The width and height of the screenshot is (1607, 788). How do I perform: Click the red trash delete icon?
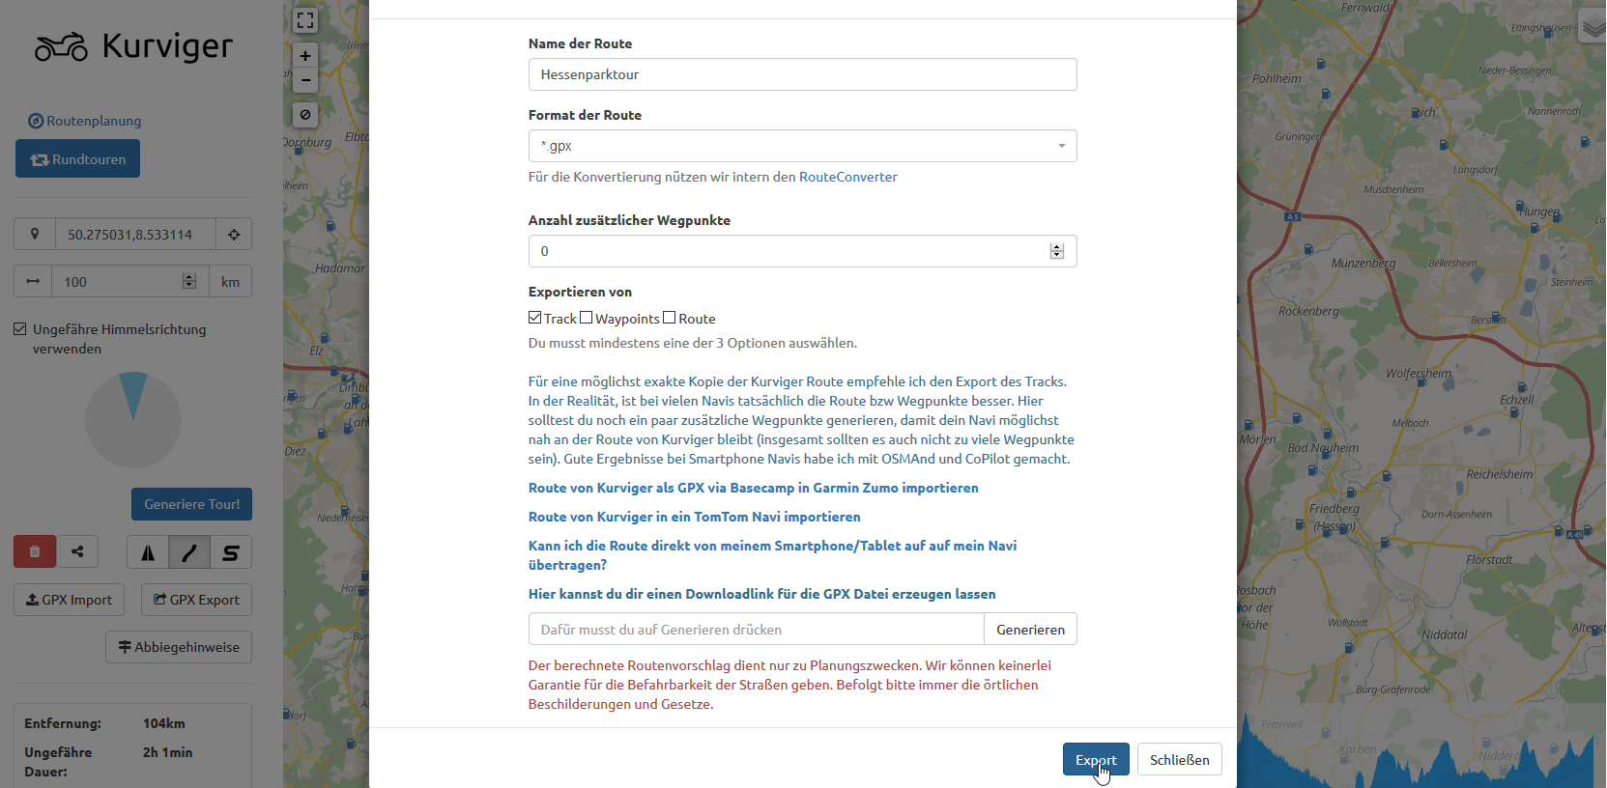coord(35,552)
